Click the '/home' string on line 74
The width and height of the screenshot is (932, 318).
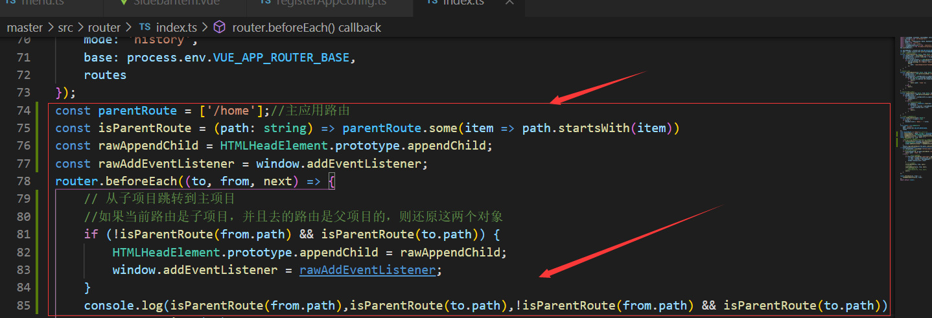pos(233,111)
